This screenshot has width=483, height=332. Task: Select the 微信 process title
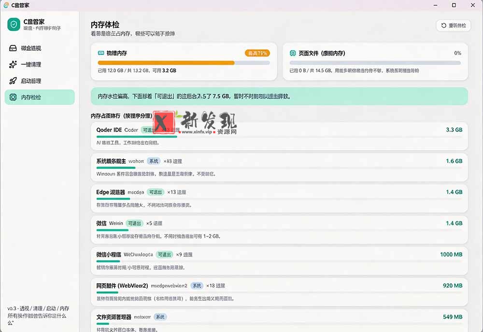pyautogui.click(x=101, y=223)
